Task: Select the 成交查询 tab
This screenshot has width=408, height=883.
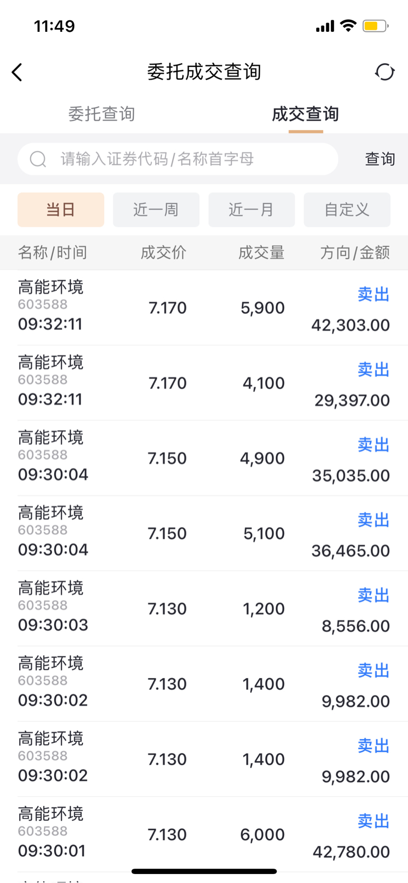Action: click(x=305, y=114)
